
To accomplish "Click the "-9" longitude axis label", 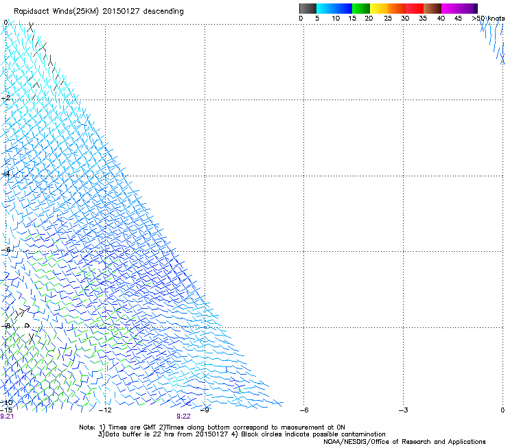I will [205, 410].
